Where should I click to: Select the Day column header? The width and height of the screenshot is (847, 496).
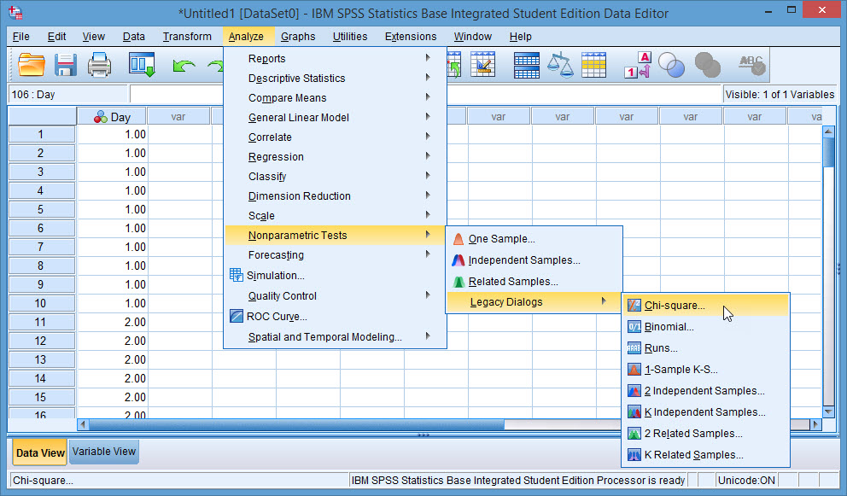tap(112, 117)
